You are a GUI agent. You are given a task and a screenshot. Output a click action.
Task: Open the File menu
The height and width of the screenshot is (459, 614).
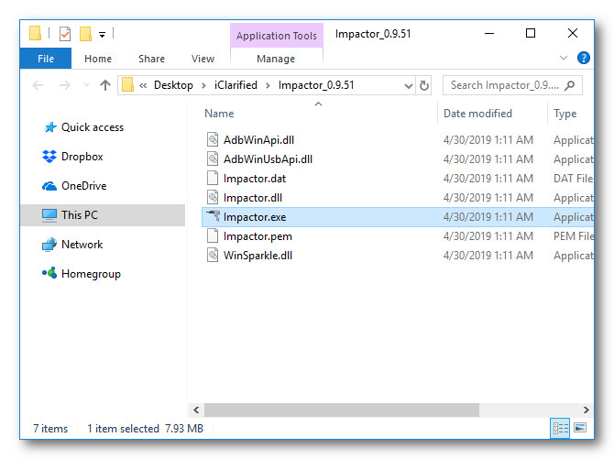point(45,59)
